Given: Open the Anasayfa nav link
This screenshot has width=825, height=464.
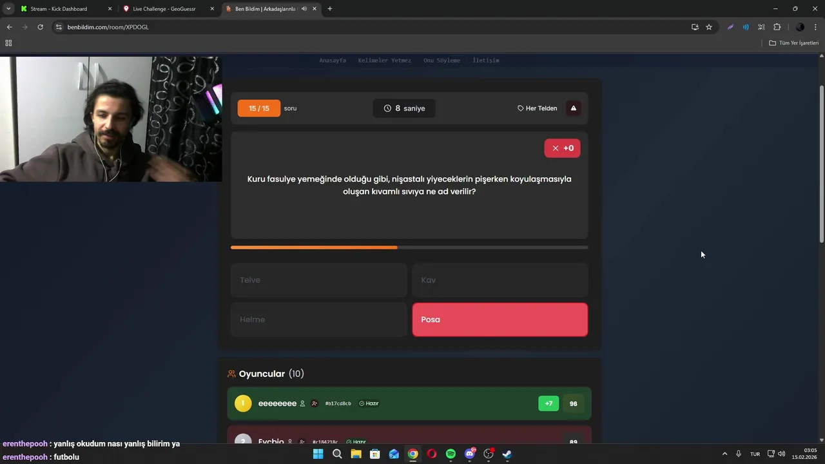Looking at the screenshot, I should coord(333,61).
